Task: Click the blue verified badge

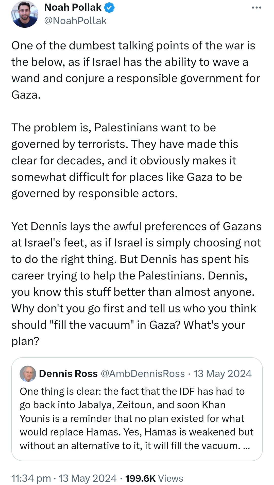Action: coord(109,8)
